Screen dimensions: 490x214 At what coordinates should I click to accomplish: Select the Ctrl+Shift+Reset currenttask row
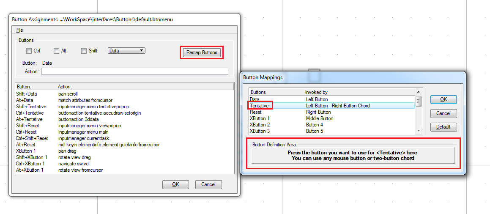[x=124, y=138]
